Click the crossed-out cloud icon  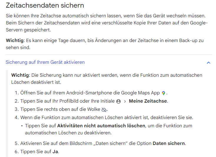tap(103, 110)
